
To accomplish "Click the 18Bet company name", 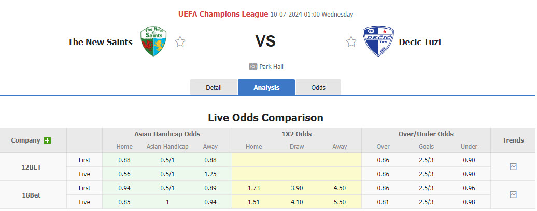I will click(x=31, y=195).
